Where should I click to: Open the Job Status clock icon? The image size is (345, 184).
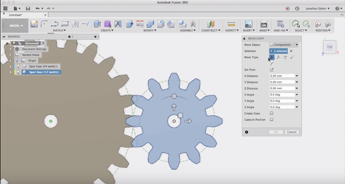(297, 9)
